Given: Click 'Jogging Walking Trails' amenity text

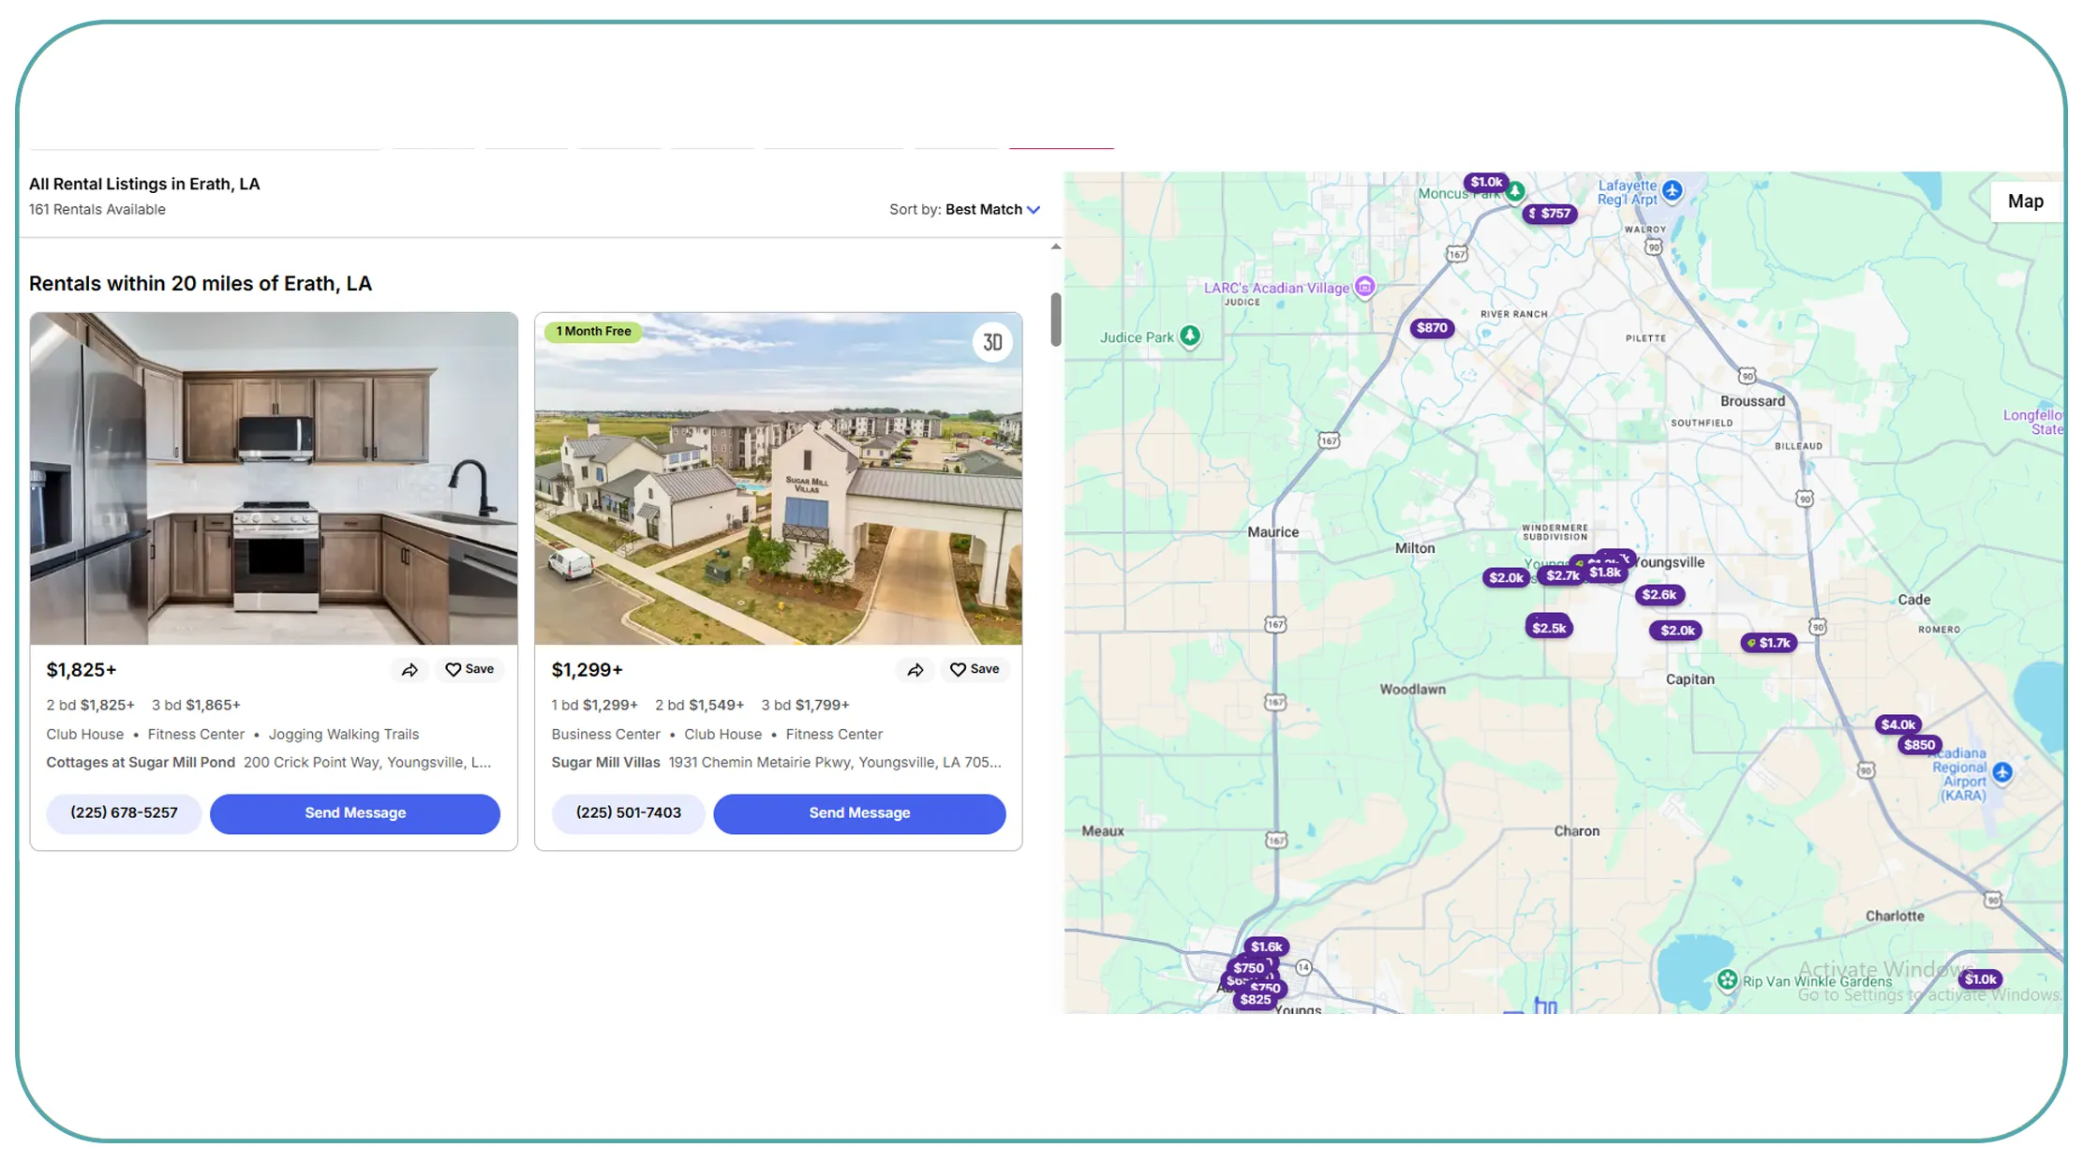Looking at the screenshot, I should point(344,735).
